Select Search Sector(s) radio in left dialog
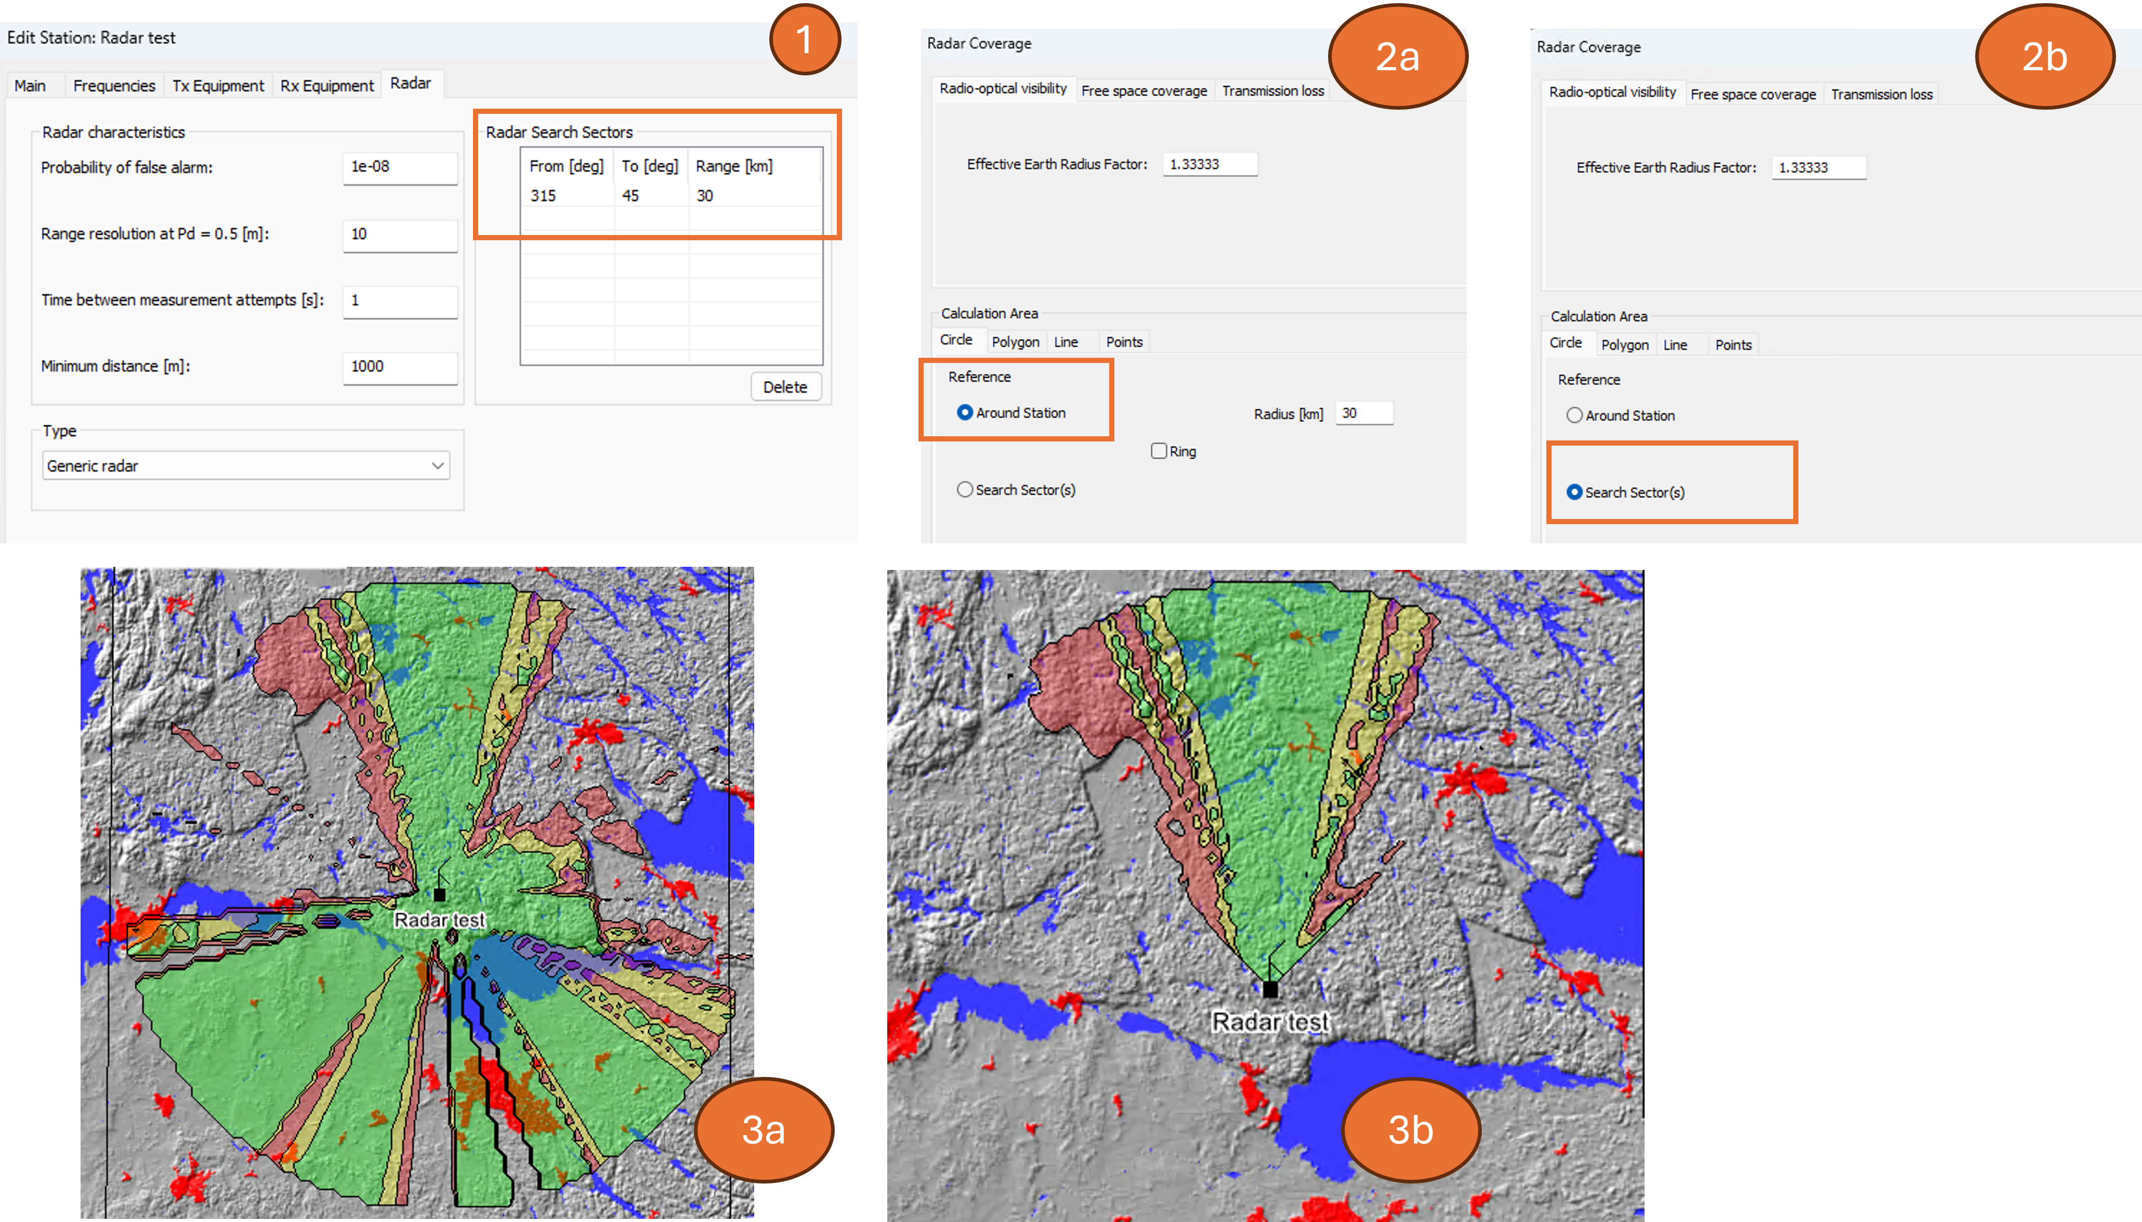The image size is (2142, 1222). coord(965,489)
